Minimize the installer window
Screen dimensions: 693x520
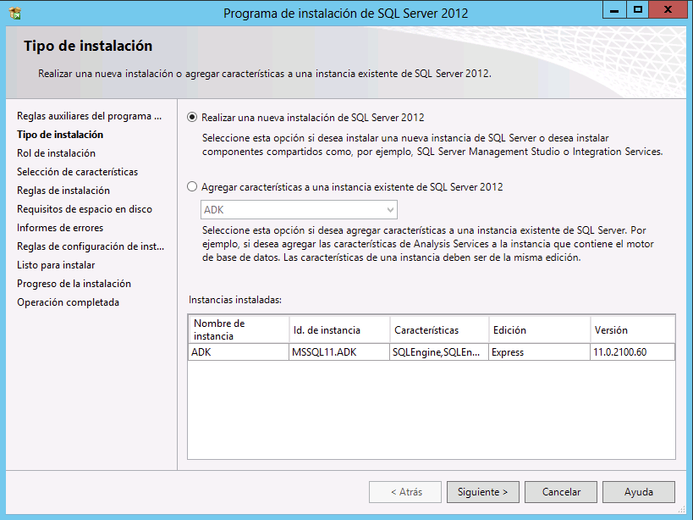coord(614,9)
